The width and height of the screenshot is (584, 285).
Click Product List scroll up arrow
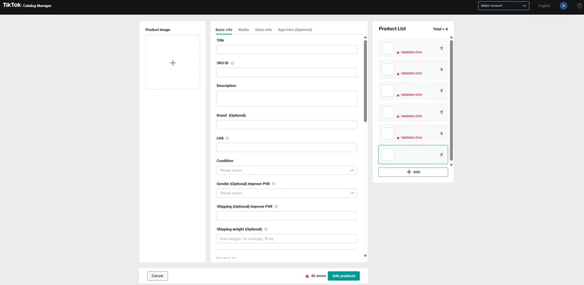(x=452, y=37)
